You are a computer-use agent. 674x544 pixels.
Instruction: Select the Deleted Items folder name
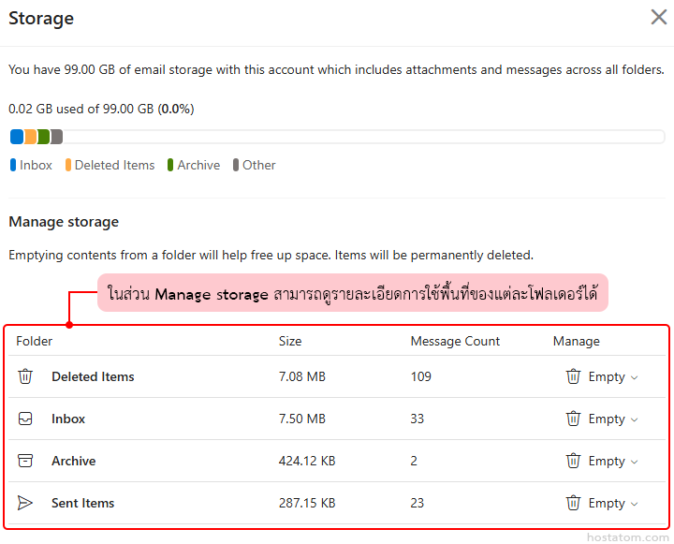pos(93,376)
